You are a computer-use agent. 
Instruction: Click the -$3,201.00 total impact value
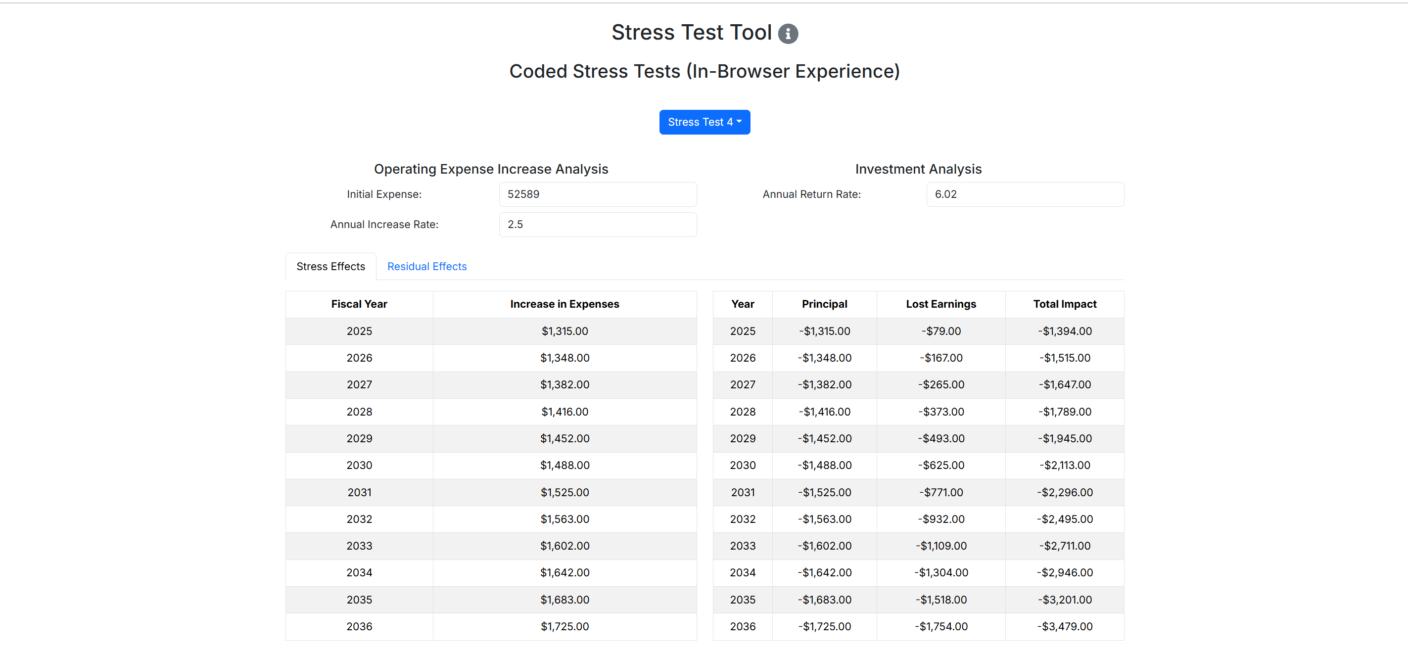click(1065, 600)
